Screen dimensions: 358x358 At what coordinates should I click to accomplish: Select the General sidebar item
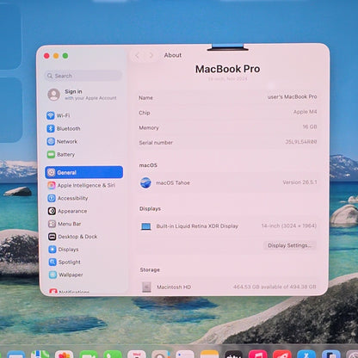click(83, 172)
